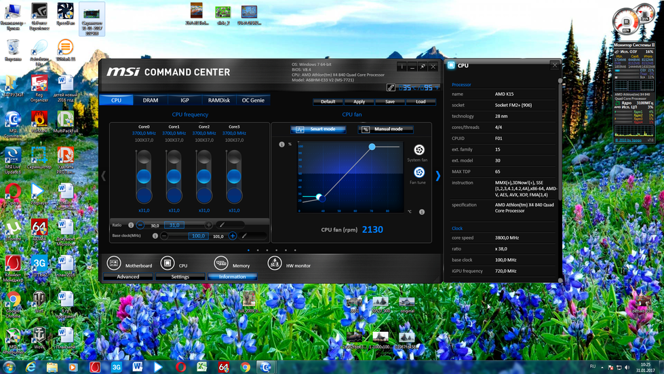Image resolution: width=664 pixels, height=374 pixels.
Task: Open MSI Live Update 6 shortcut
Action: pos(13,160)
